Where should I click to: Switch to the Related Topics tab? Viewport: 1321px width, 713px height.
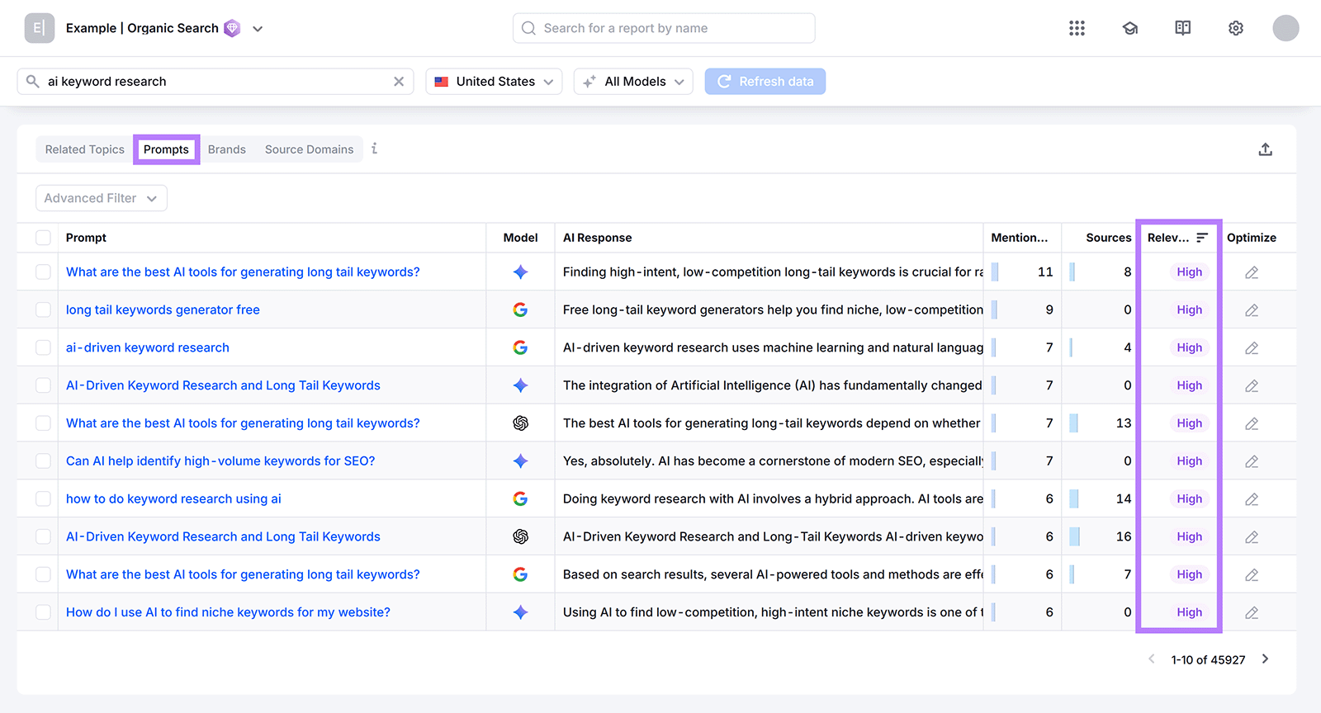click(84, 149)
